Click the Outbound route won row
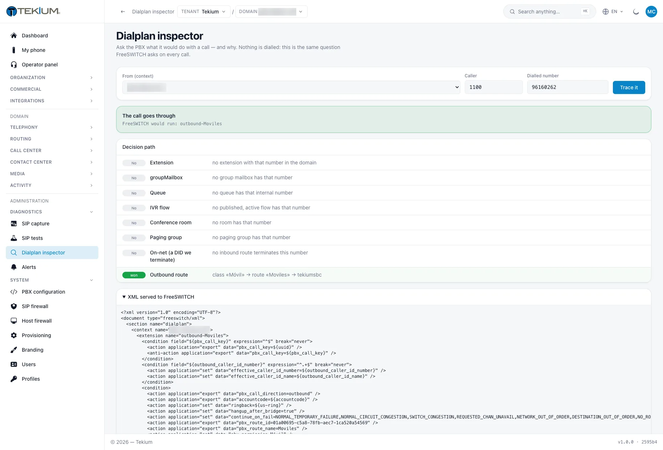663x450 pixels. point(383,275)
